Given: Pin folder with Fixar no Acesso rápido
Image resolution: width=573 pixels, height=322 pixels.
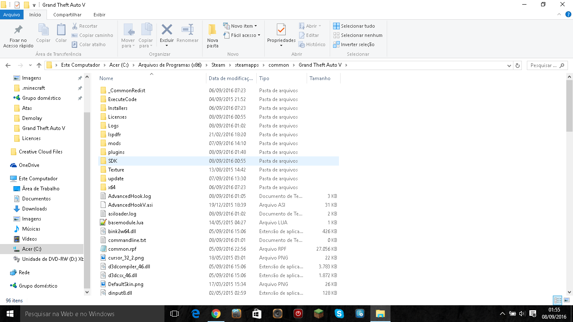Looking at the screenshot, I should pos(18,36).
